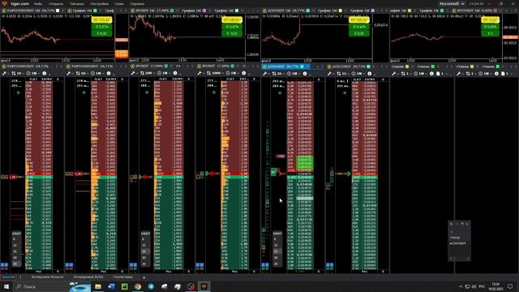
Task: Switch to Котировки Bybit workspace tab
Action: click(x=88, y=277)
